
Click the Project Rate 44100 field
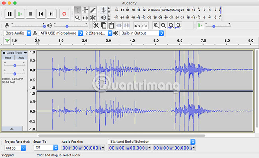(x=13, y=148)
